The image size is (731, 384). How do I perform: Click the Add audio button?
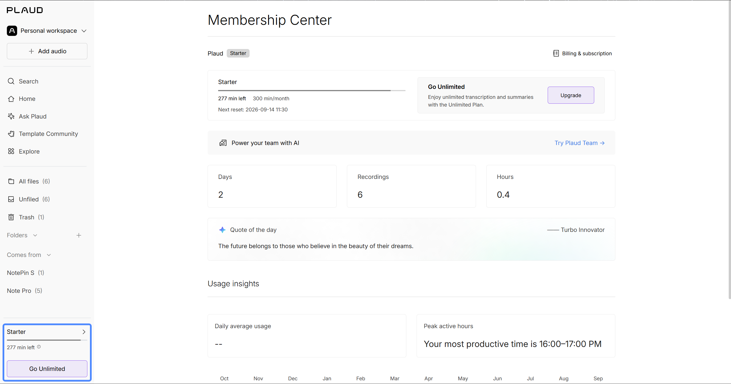pos(47,51)
